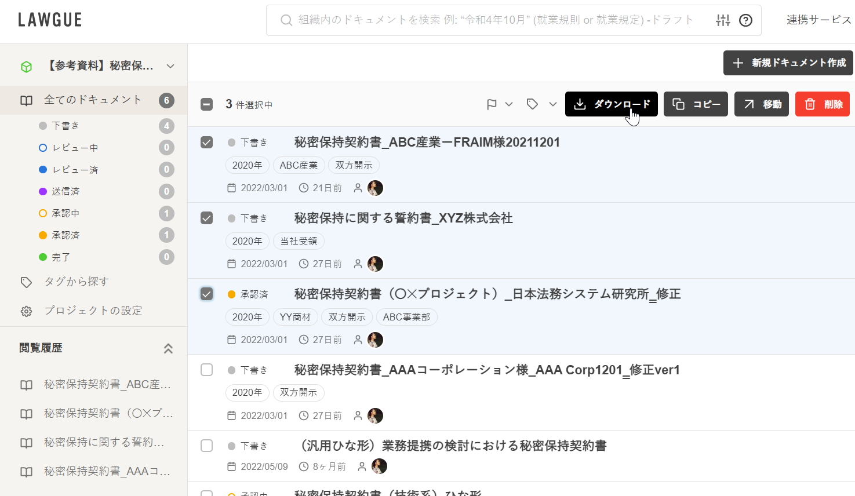Screen dimensions: 855x496
Task: Uncheck the ABC産業ーFRAIM様 document checkbox
Action: coord(206,142)
